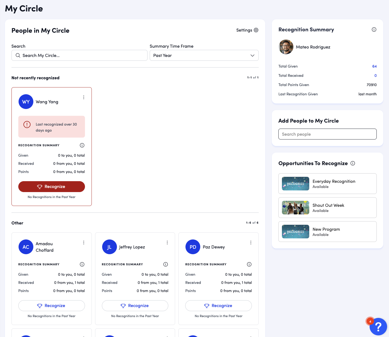Open Jeffrey Lopez's three-dot options menu
The image size is (389, 337).
tap(167, 243)
